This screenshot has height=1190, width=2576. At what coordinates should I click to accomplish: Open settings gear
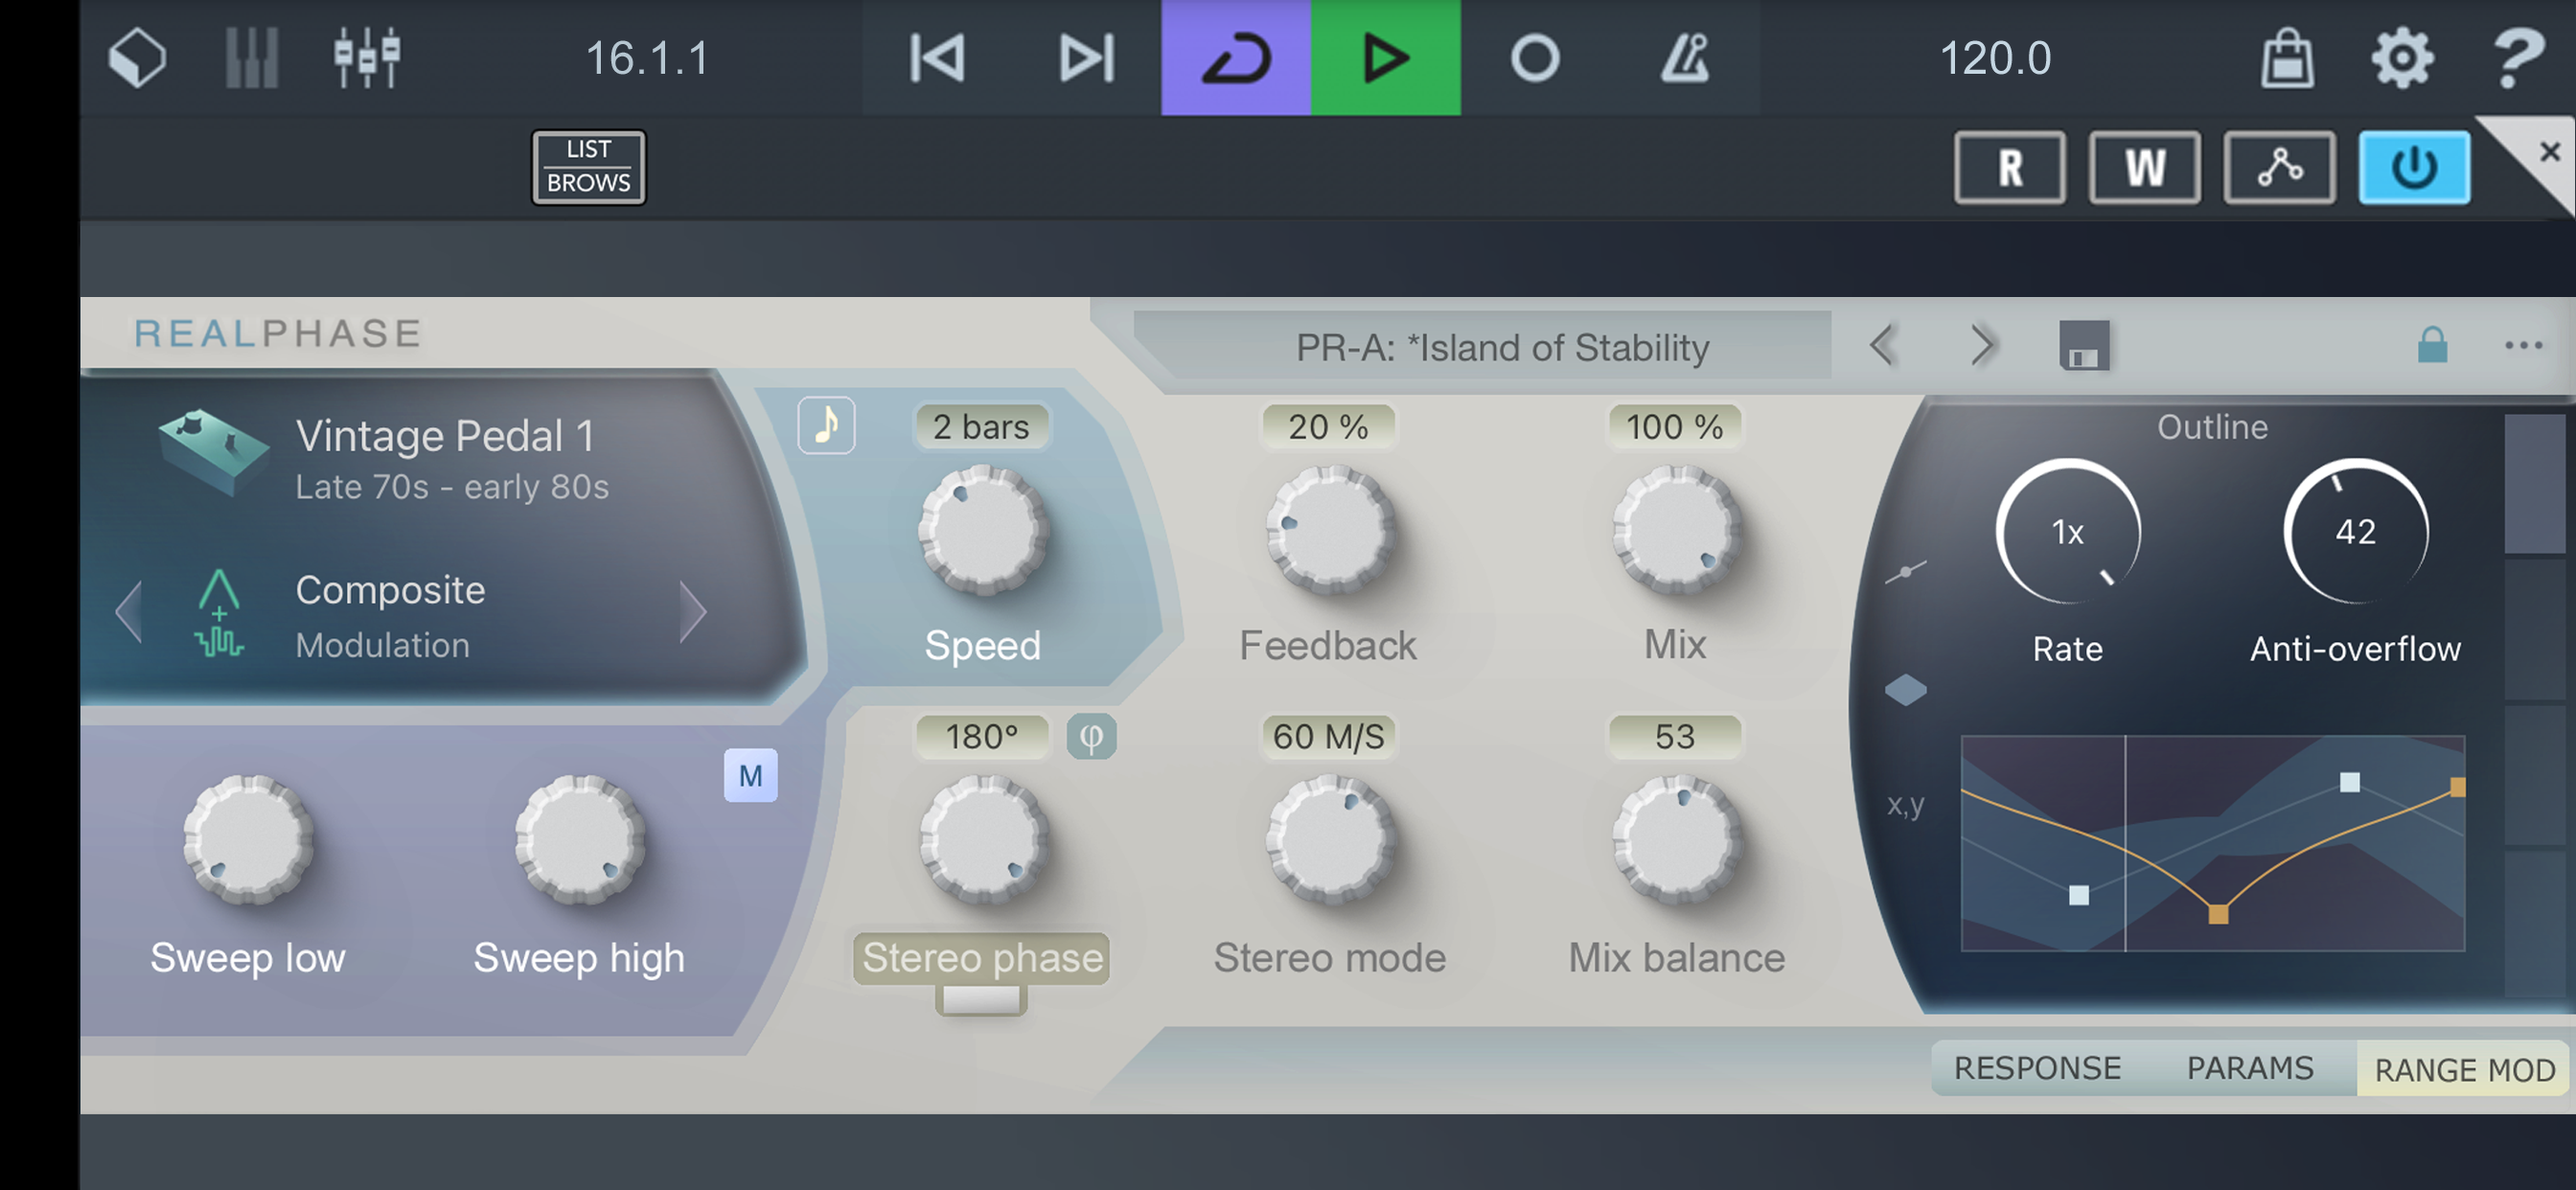pos(2402,58)
